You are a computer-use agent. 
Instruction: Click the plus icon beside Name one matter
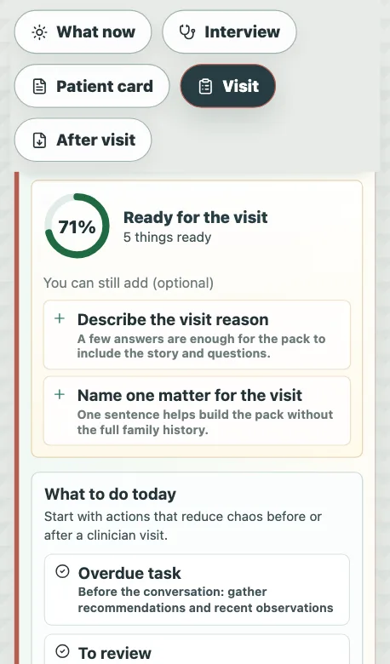pyautogui.click(x=60, y=394)
